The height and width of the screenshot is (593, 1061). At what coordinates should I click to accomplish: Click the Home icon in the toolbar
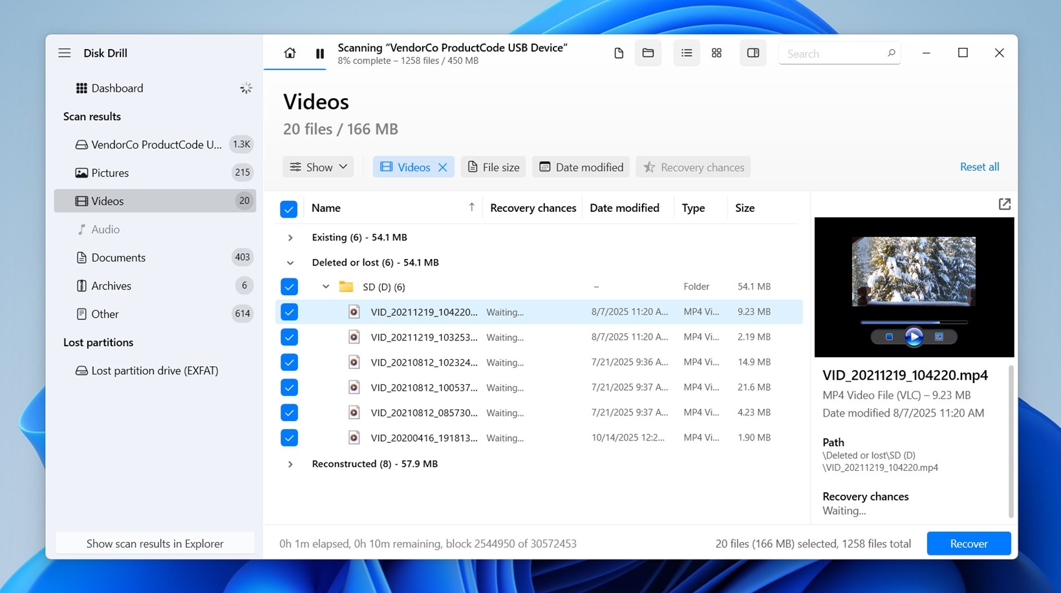pyautogui.click(x=289, y=53)
